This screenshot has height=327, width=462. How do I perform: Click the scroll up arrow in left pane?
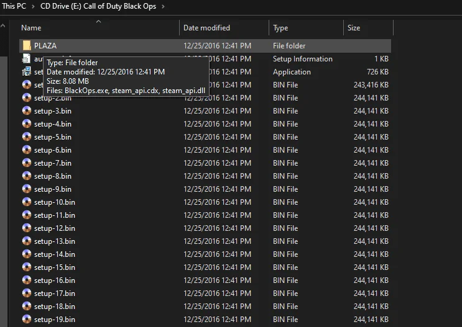point(3,26)
